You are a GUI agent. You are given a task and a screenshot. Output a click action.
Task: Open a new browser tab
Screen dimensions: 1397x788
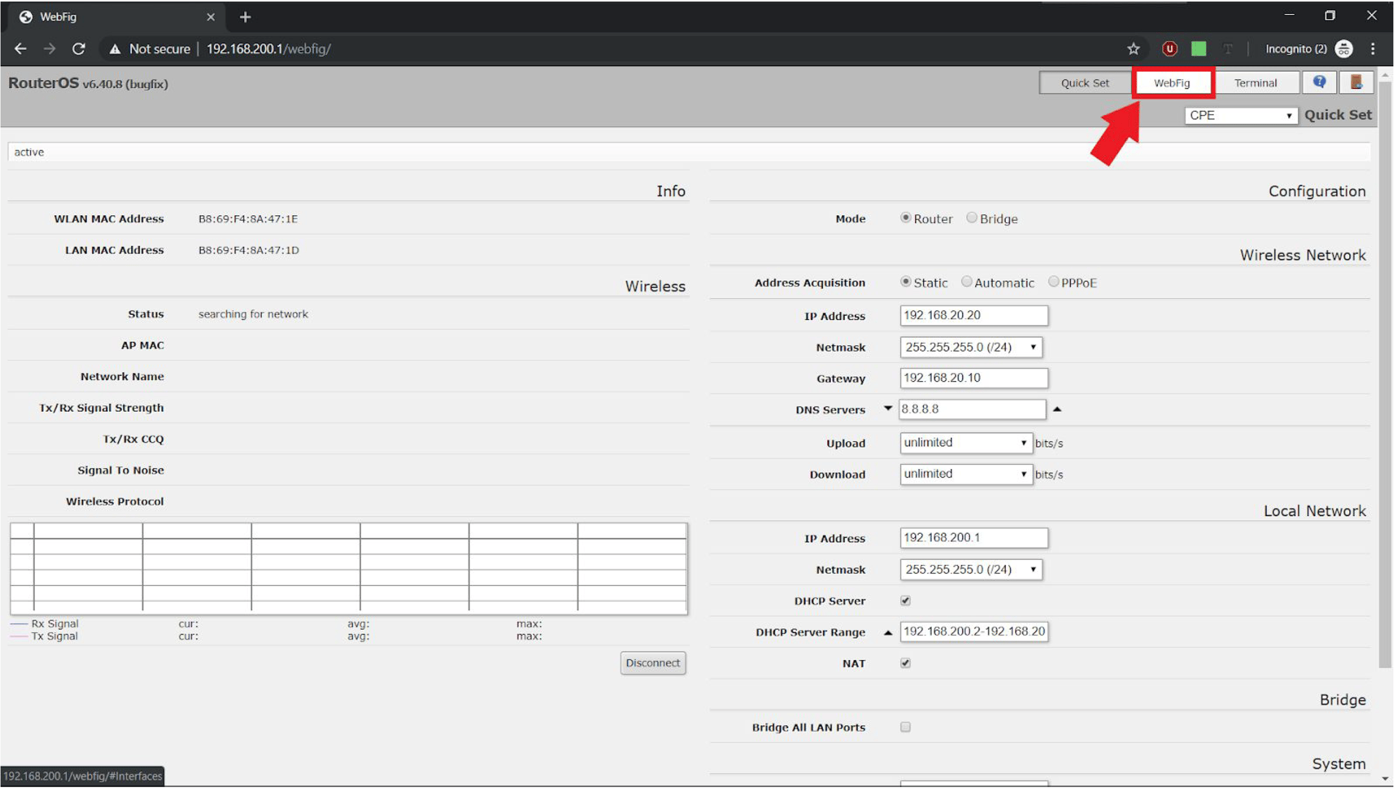point(245,17)
